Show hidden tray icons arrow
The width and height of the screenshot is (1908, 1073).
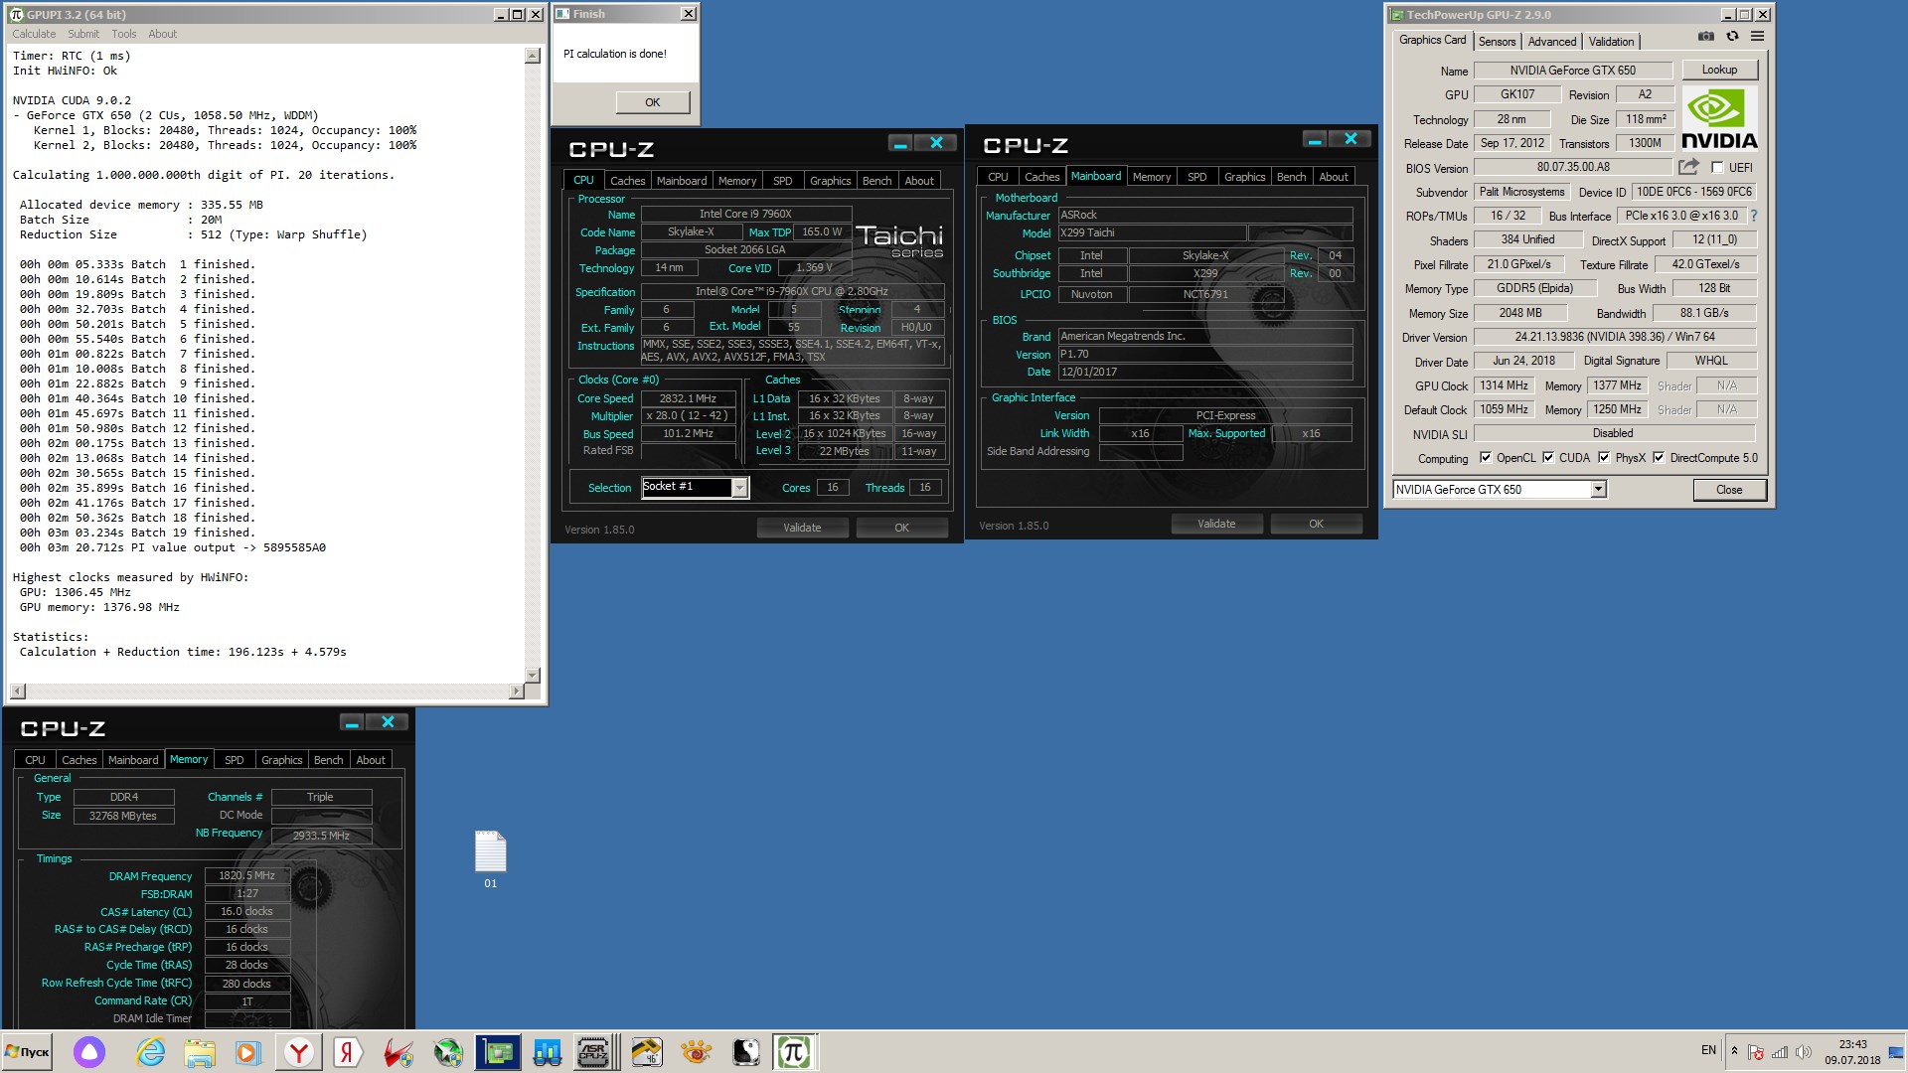click(1734, 1051)
